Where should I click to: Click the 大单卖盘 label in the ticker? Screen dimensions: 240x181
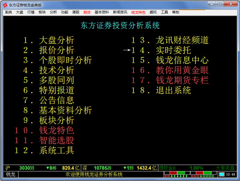tap(225, 168)
